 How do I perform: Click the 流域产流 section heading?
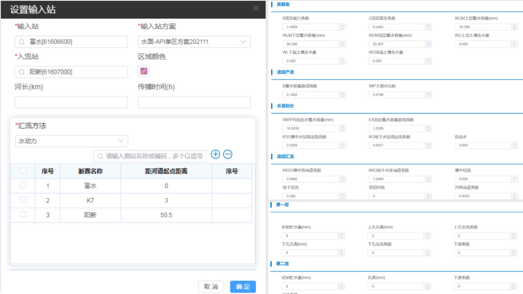285,72
